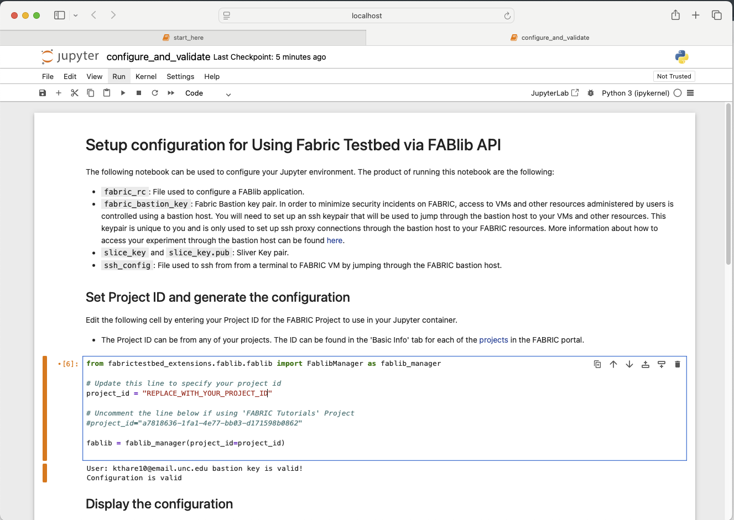734x520 pixels.
Task: Toggle the Safari sidebar
Action: click(59, 15)
